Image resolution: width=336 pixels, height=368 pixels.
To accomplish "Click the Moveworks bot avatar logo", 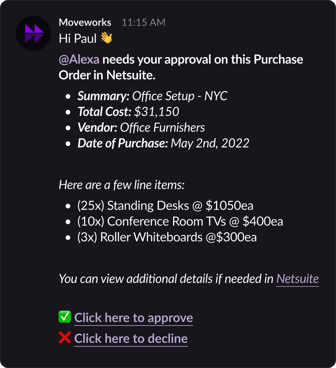I will tap(33, 33).
